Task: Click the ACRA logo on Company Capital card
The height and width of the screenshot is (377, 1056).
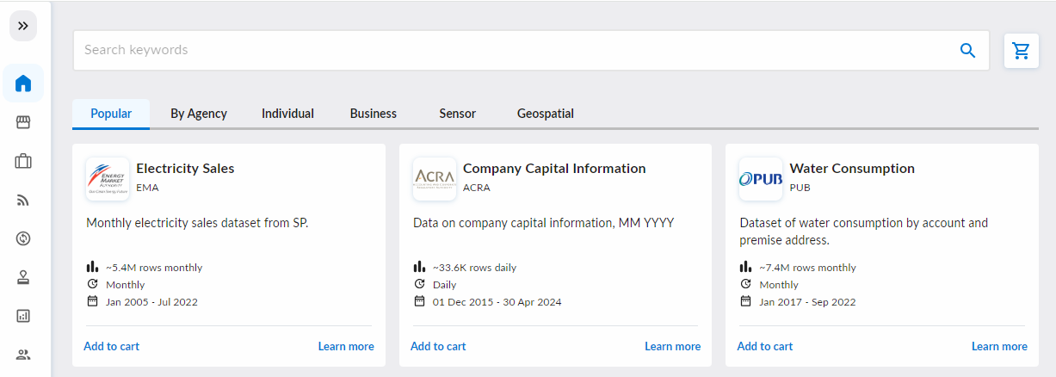Action: [435, 179]
